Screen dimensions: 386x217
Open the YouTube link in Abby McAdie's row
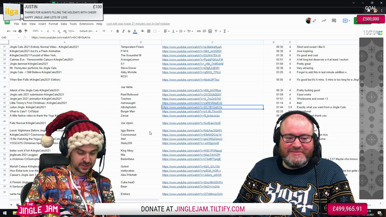pos(191,72)
